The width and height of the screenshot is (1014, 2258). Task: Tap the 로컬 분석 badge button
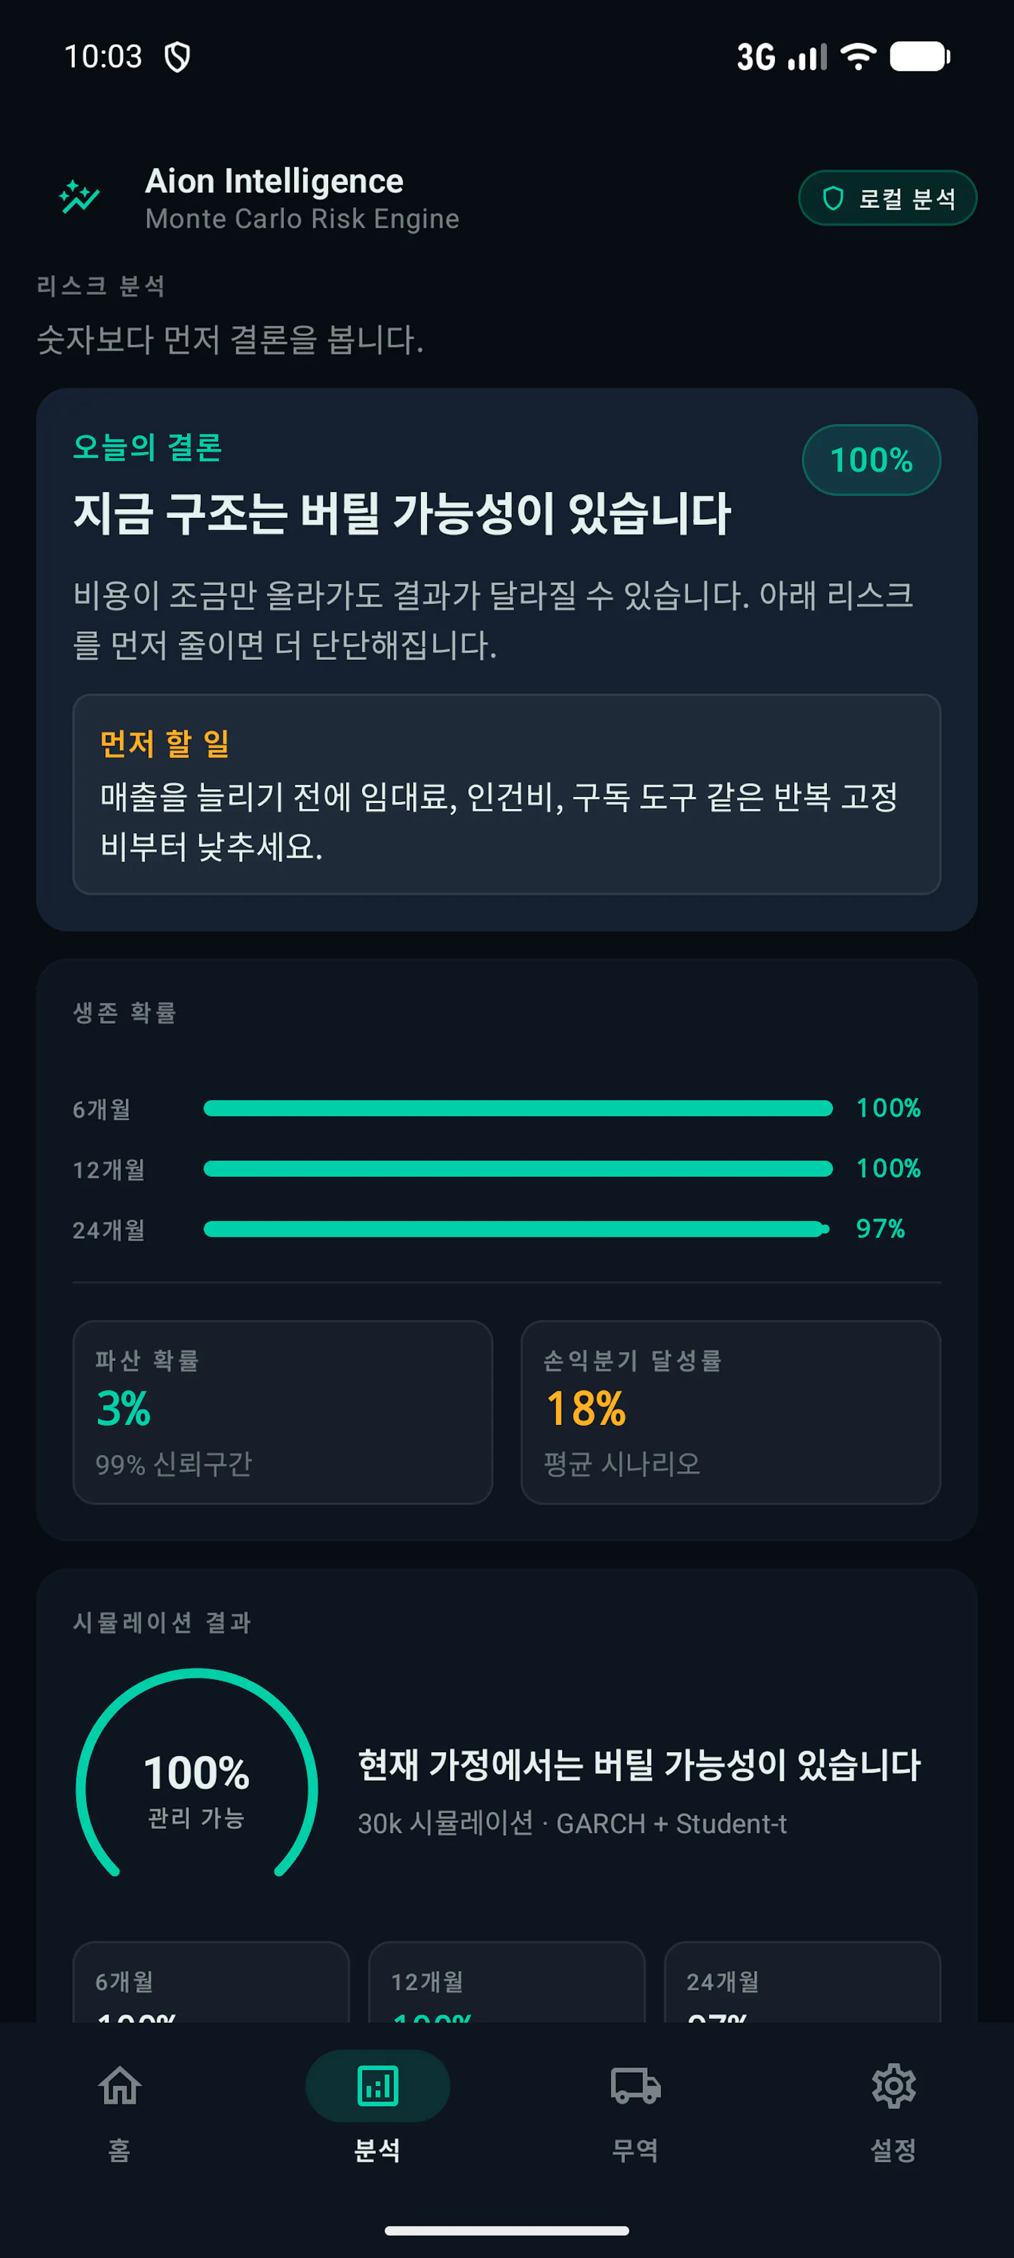pyautogui.click(x=887, y=198)
